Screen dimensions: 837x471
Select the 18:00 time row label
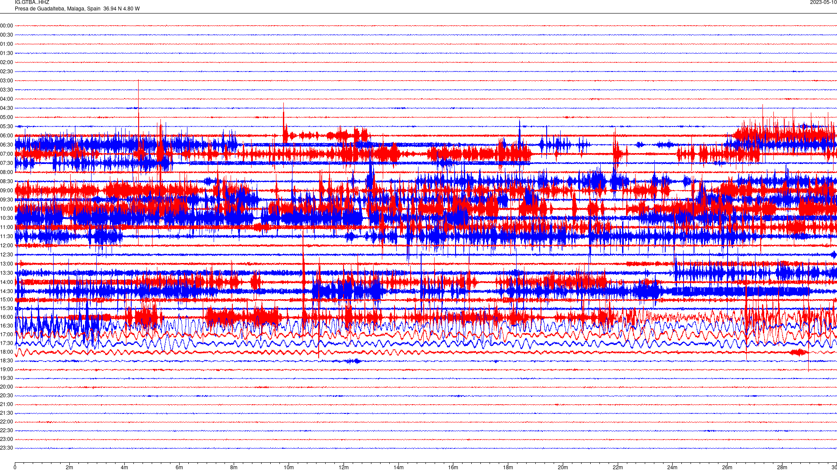point(7,352)
